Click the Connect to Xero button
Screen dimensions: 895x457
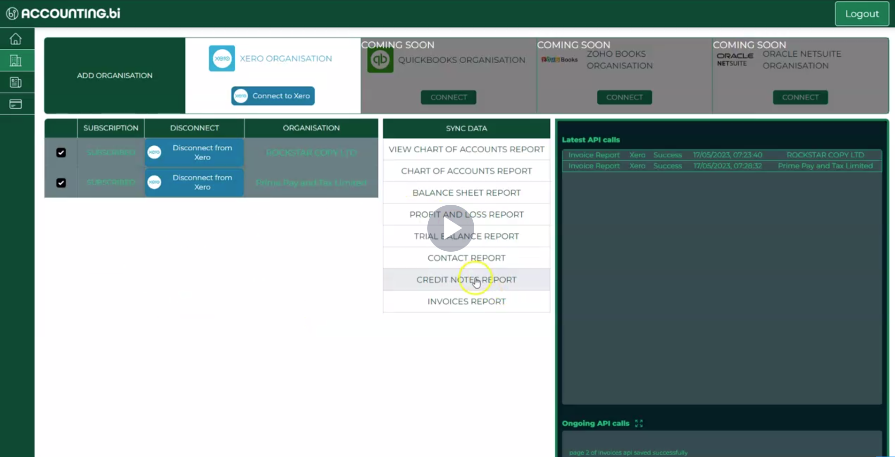272,95
